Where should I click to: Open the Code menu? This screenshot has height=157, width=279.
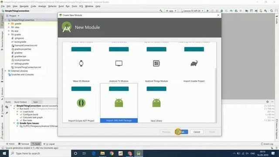coord(34,6)
